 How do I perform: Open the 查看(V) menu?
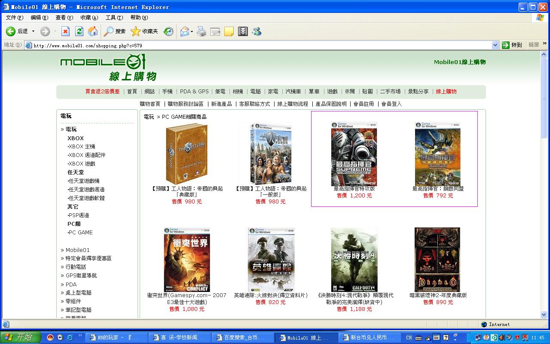[64, 18]
